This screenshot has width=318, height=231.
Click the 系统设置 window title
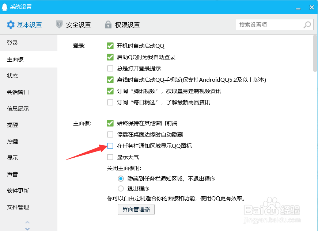(21, 7)
